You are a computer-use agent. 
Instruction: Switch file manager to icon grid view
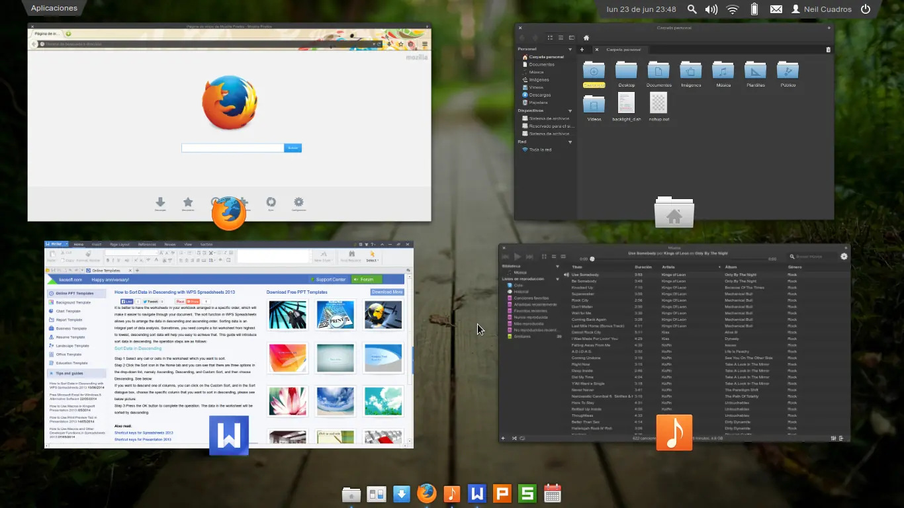[x=549, y=38]
